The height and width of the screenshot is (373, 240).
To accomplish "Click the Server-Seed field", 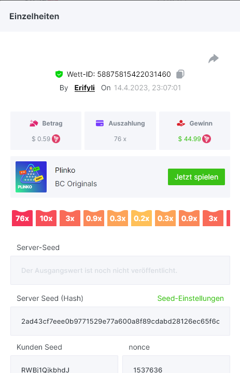I will click(120, 270).
